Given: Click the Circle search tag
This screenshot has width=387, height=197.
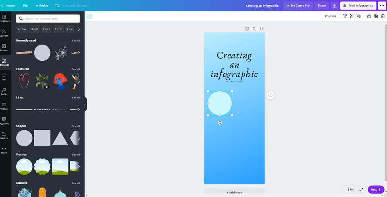Looking at the screenshot, I should pyautogui.click(x=58, y=29).
